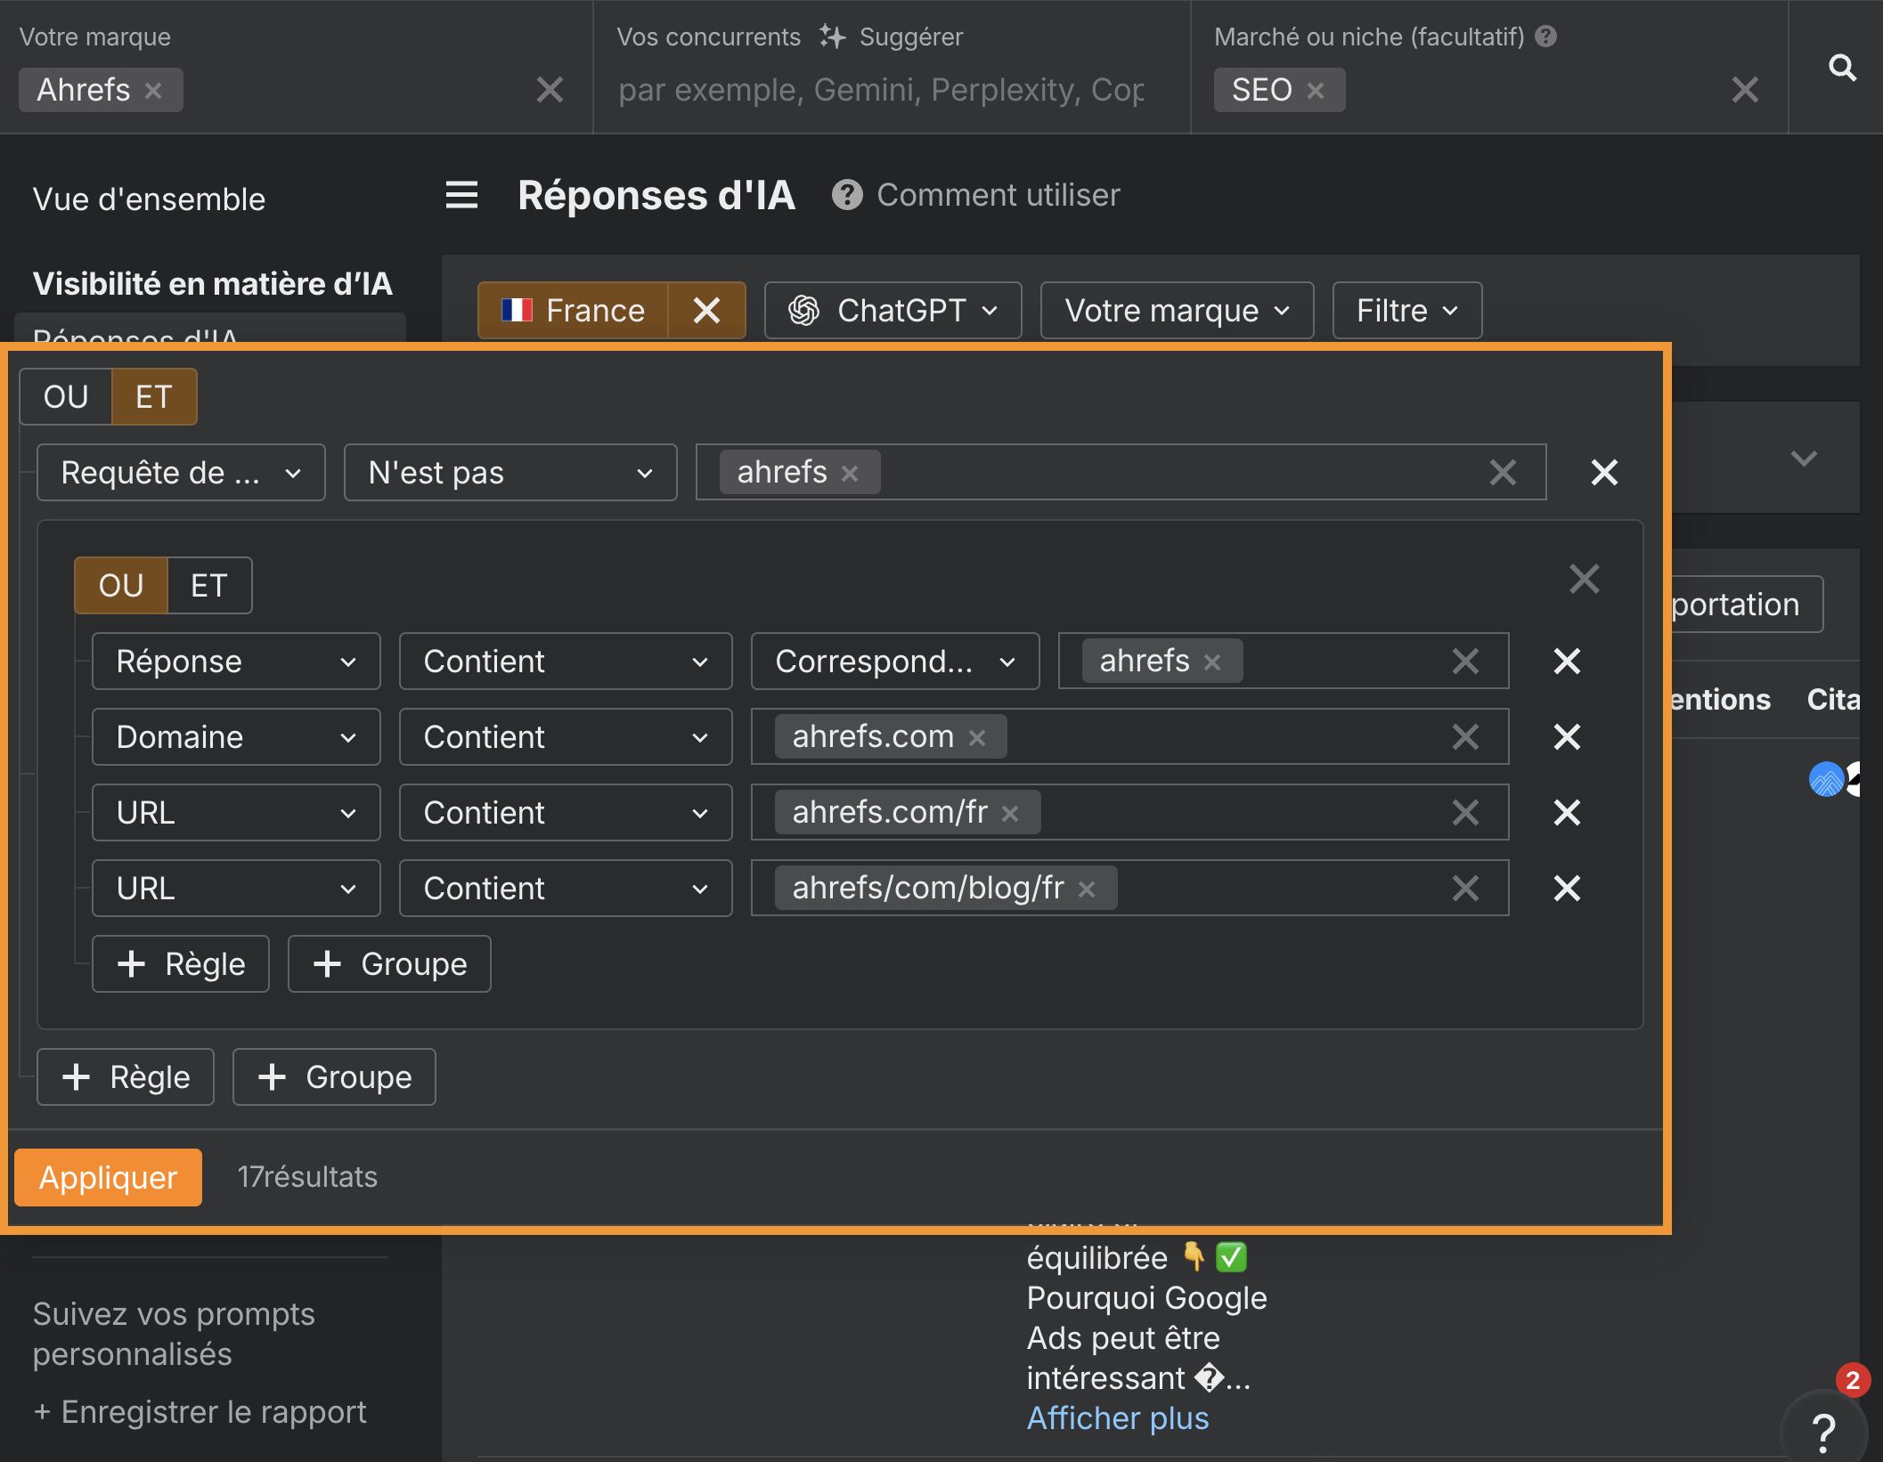Click the competitors input field
The height and width of the screenshot is (1462, 1883).
[882, 91]
